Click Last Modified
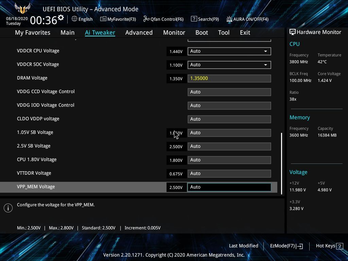 [243, 246]
